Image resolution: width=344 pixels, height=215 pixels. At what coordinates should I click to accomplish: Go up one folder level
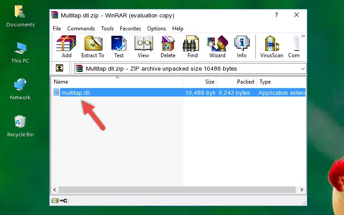click(59, 68)
